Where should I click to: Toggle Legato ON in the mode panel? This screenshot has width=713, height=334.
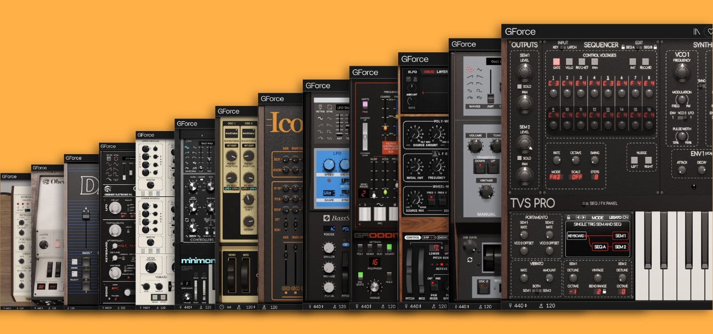coord(625,218)
